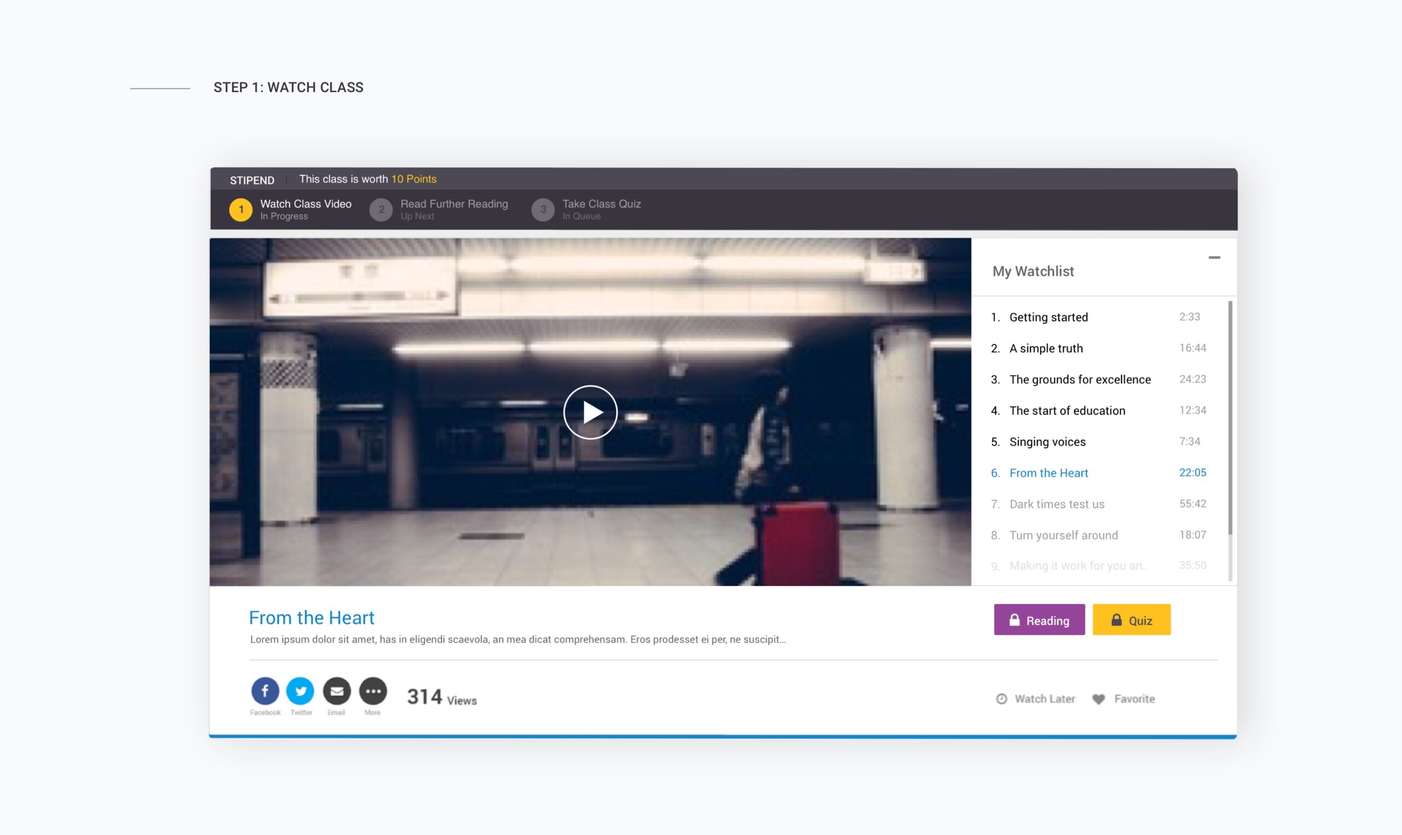1402x835 pixels.
Task: Open the locked Quiz button
Action: pyautogui.click(x=1131, y=619)
